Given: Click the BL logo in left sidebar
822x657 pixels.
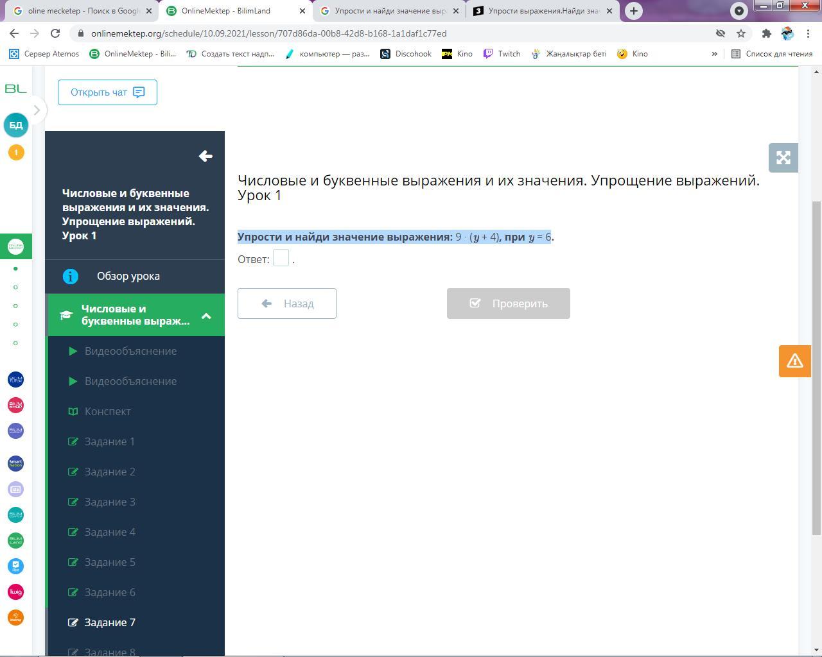Looking at the screenshot, I should click(15, 89).
